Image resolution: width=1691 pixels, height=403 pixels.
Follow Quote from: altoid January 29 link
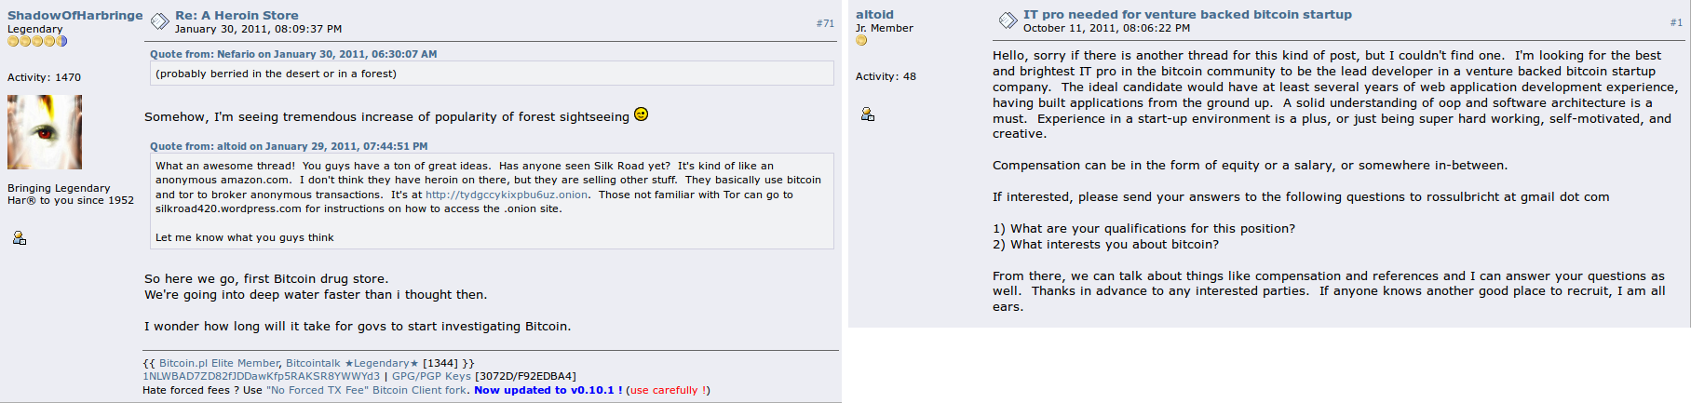click(x=289, y=146)
